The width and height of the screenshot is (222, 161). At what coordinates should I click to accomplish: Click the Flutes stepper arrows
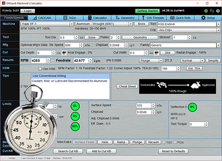119,37
